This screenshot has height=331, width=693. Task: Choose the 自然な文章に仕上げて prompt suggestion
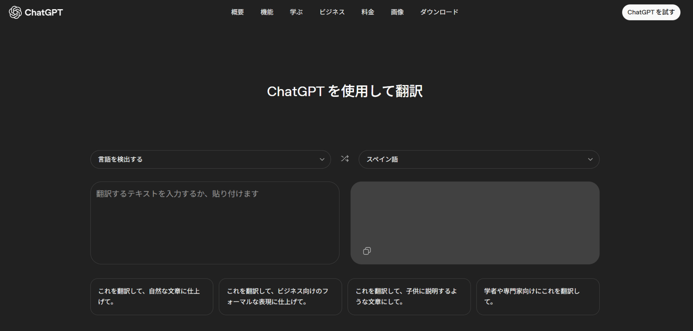tap(152, 297)
